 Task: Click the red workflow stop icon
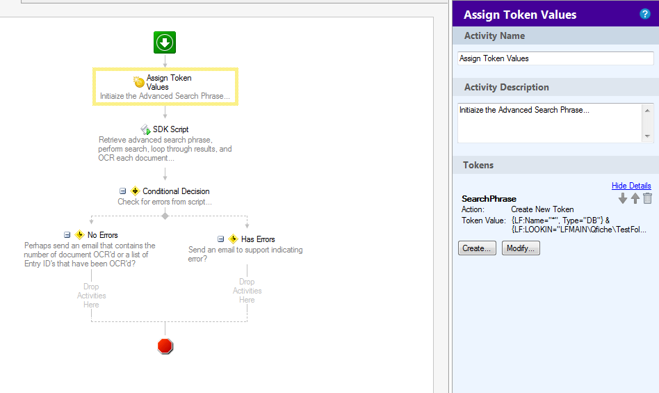pyautogui.click(x=165, y=346)
